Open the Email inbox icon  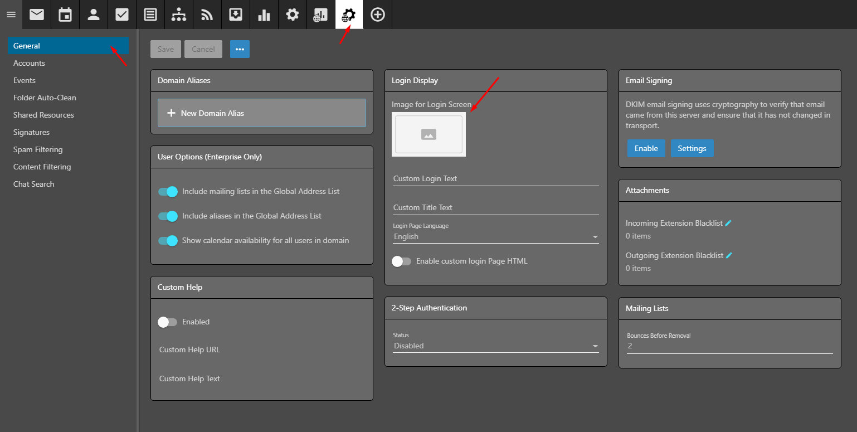(x=37, y=14)
